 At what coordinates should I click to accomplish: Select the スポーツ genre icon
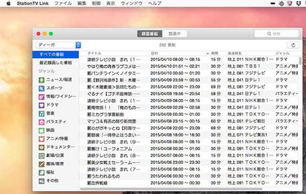41,88
